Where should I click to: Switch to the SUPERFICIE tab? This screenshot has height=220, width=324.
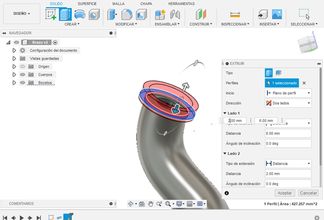(x=87, y=4)
